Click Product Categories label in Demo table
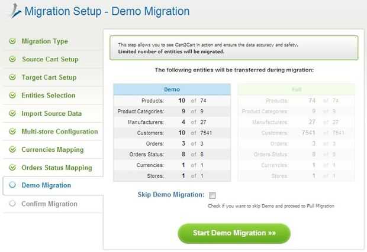The height and width of the screenshot is (252, 367). coord(140,112)
